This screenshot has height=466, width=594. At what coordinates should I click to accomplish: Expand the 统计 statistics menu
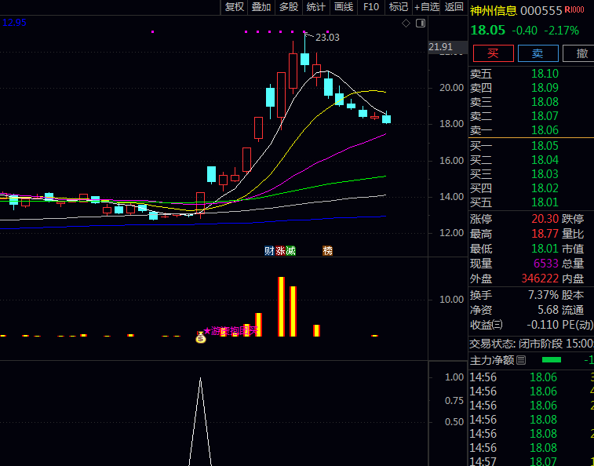[x=316, y=7]
